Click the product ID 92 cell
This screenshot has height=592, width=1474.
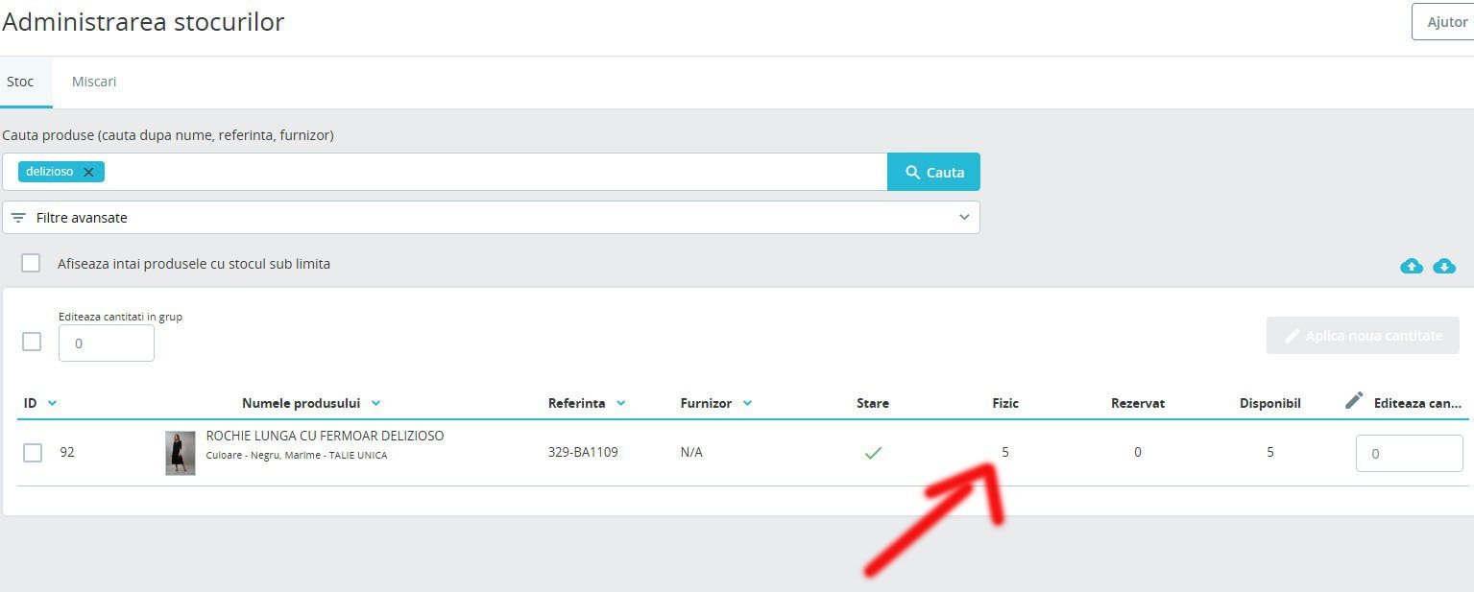67,452
